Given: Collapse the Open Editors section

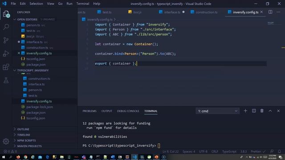Looking at the screenshot, I should 27,20.
